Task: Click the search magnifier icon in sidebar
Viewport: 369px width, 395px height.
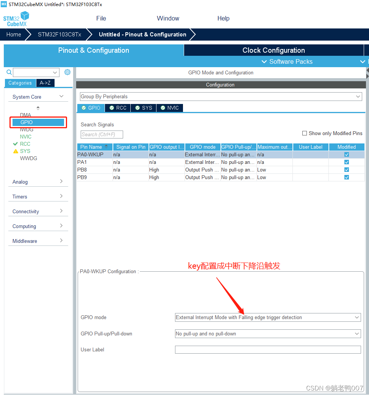Action: coord(9,72)
